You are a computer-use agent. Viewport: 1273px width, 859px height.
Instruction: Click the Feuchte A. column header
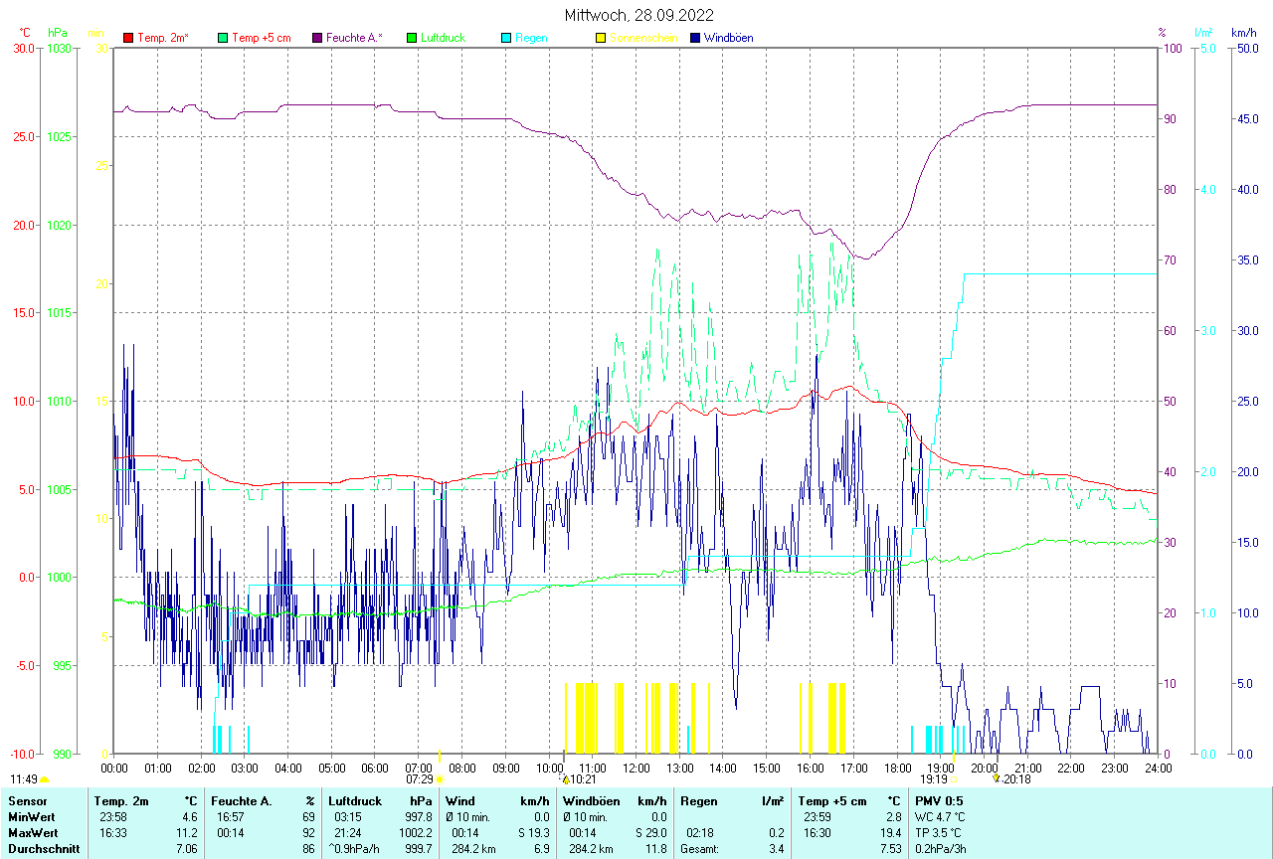(242, 800)
